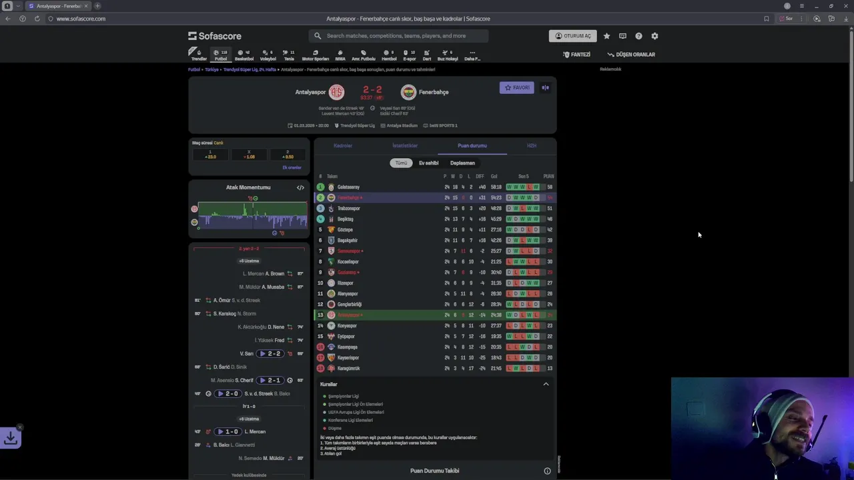
Task: Open the Daha F... more sports menu
Action: coord(472,55)
